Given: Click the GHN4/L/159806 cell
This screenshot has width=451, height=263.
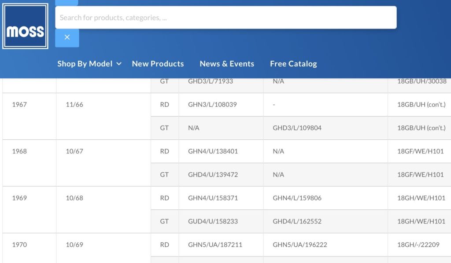Looking at the screenshot, I should tap(297, 198).
